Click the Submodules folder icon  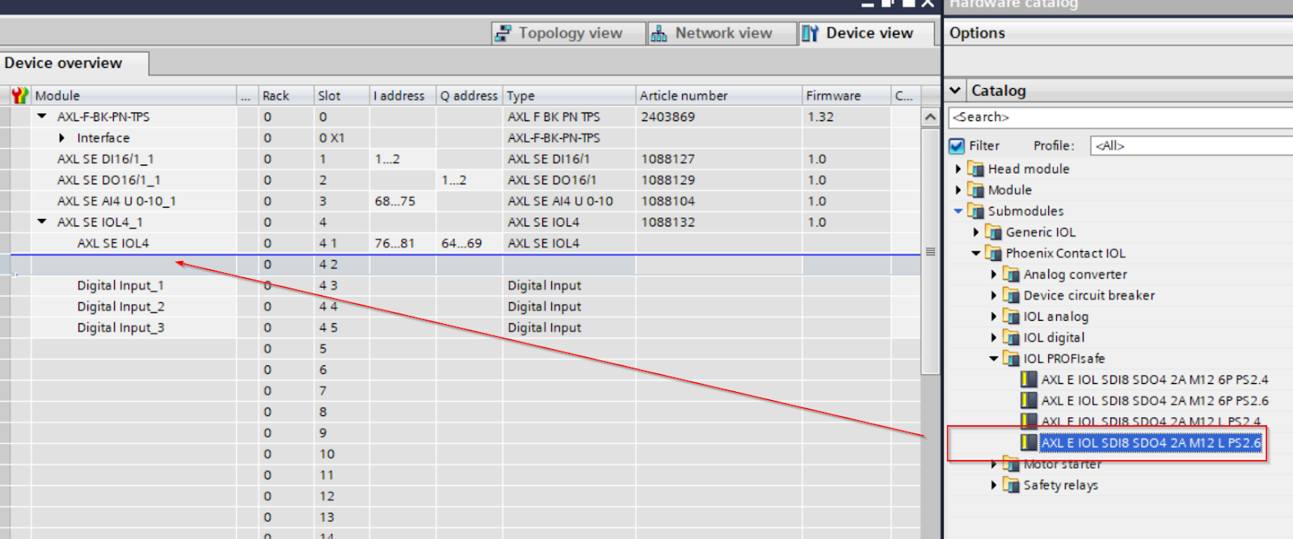(975, 211)
